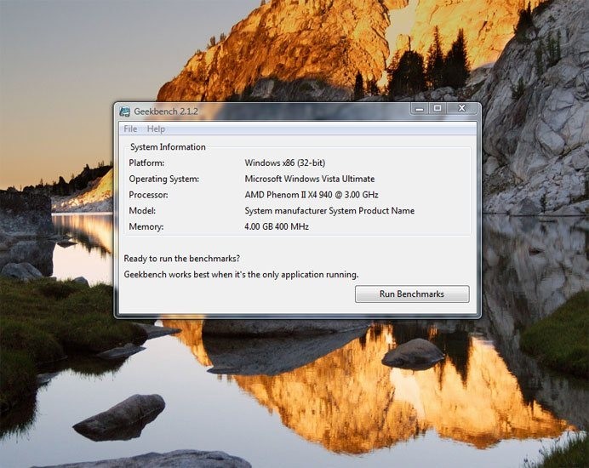Open the Help menu
This screenshot has height=468, width=589.
(156, 129)
